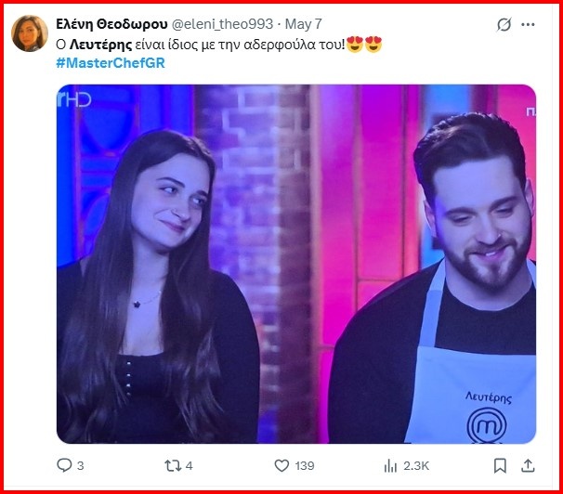Open the attached MasterChef TV photo
Screen dimensions: 563x494
(296, 263)
